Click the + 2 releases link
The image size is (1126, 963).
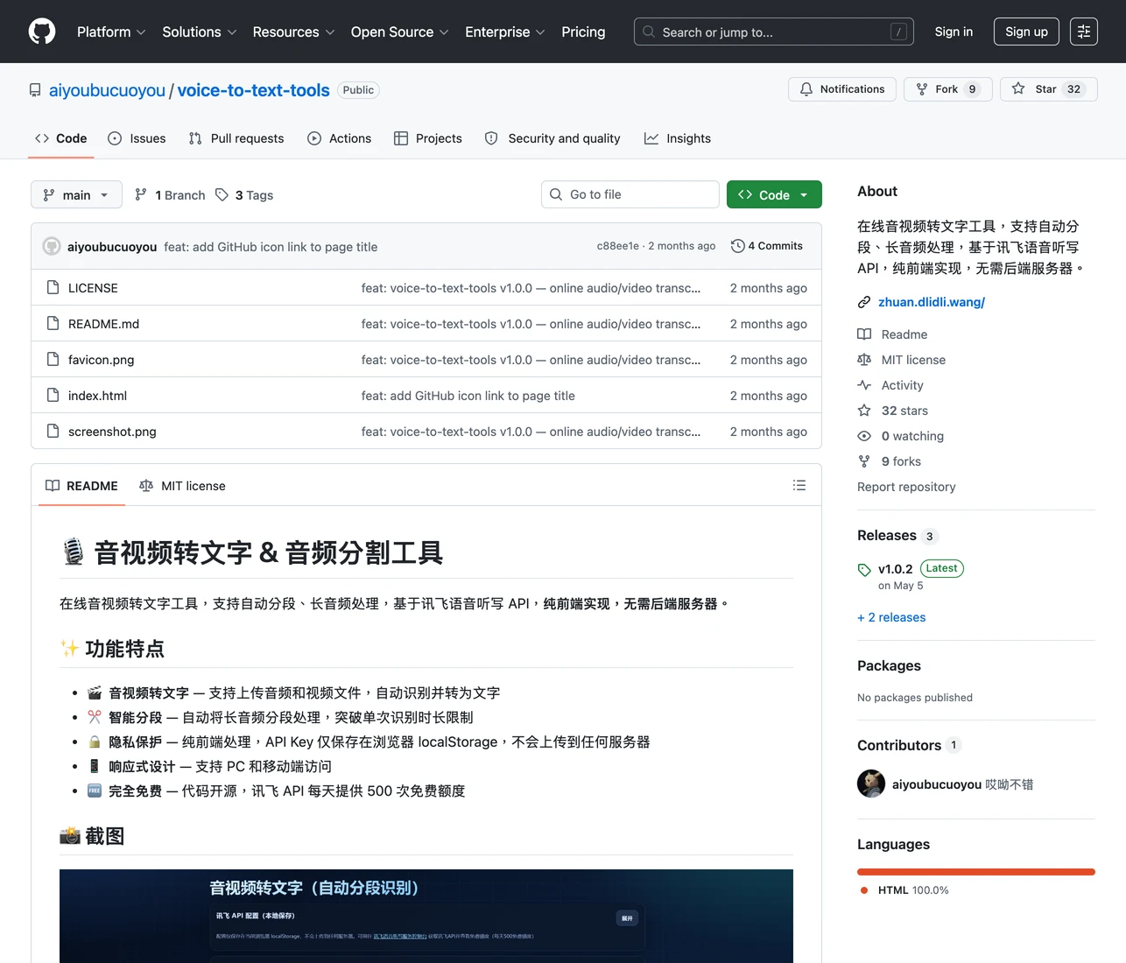(891, 617)
